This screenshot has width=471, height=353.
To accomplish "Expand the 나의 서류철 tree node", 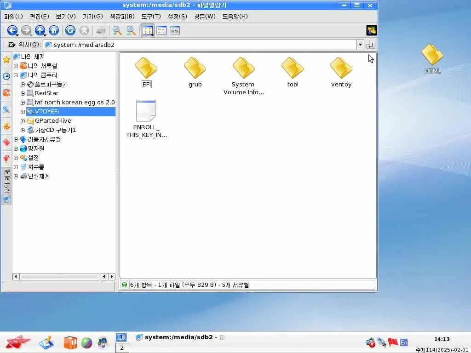I will [16, 66].
